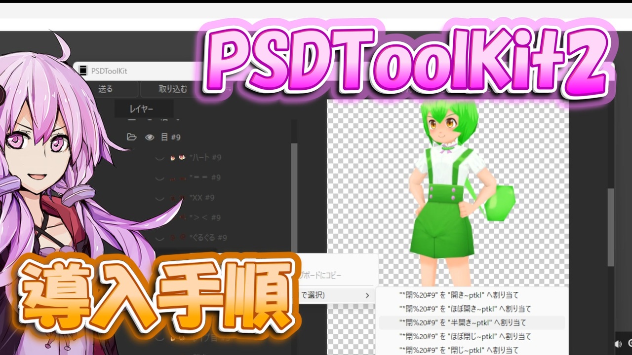Assign *閉%20#9 to "閉じ~ptkl"
The image size is (632, 355).
(x=472, y=350)
